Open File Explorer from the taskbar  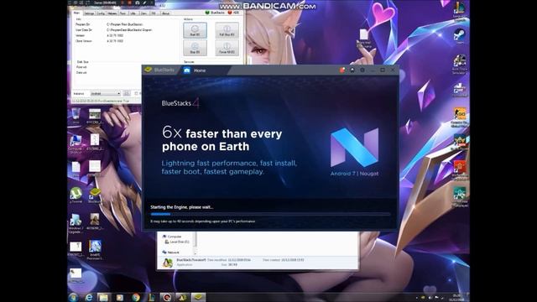(104, 297)
